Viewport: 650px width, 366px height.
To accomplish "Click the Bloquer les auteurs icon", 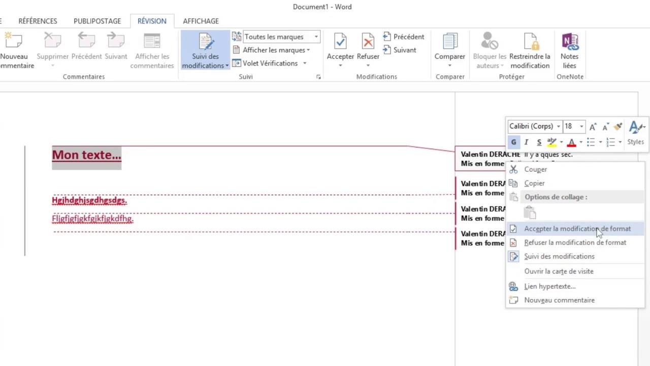I will (x=490, y=42).
